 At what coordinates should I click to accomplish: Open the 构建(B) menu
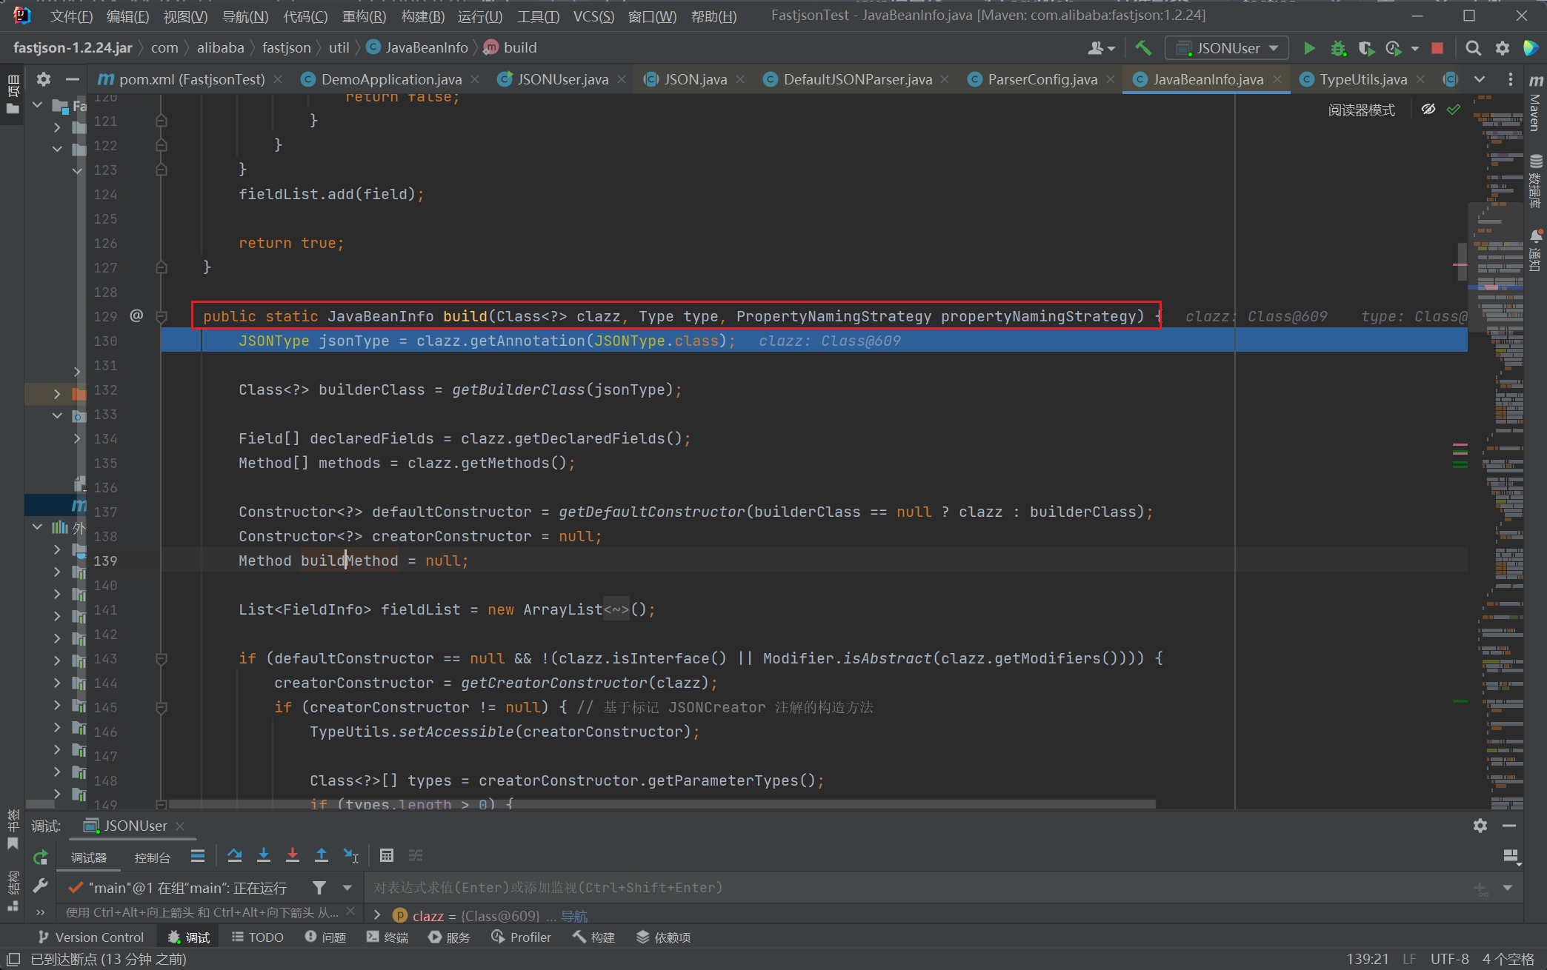coord(422,16)
